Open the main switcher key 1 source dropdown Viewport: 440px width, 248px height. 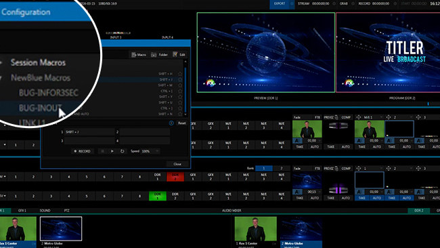[373, 168]
